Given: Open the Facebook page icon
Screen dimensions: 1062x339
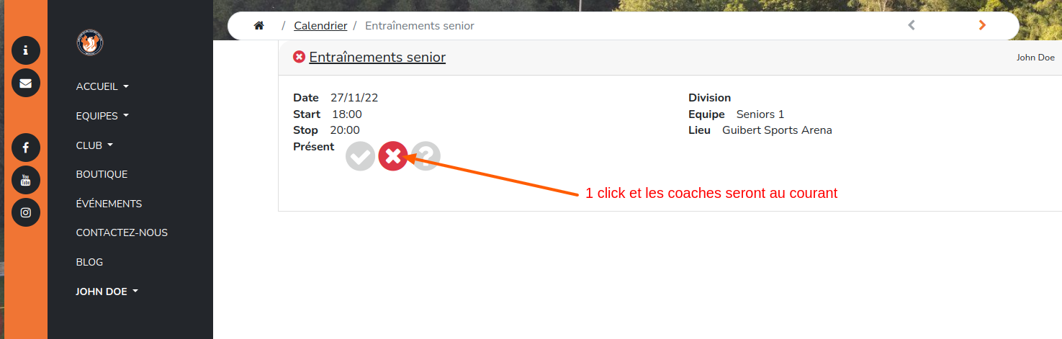Looking at the screenshot, I should 26,148.
